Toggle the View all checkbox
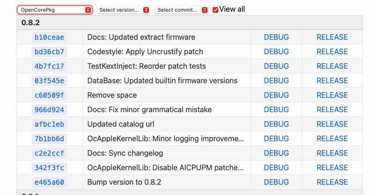Viewport: 369px width, 195px height. (215, 10)
